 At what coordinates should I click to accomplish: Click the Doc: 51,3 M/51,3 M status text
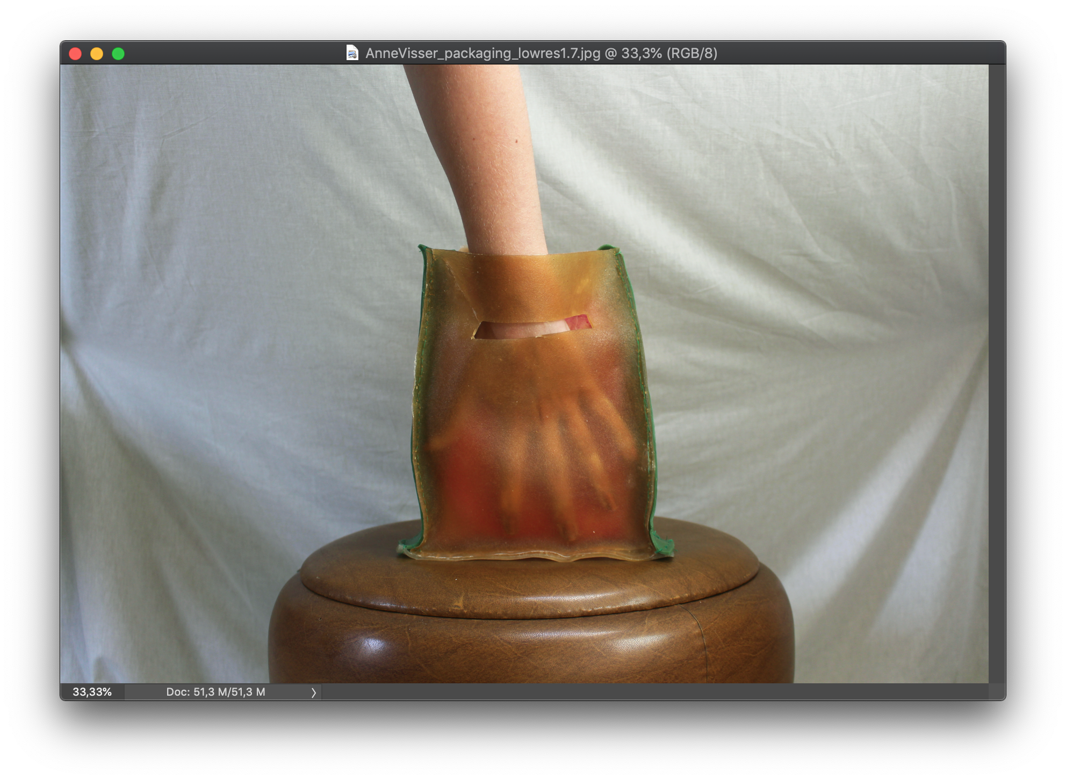215,692
